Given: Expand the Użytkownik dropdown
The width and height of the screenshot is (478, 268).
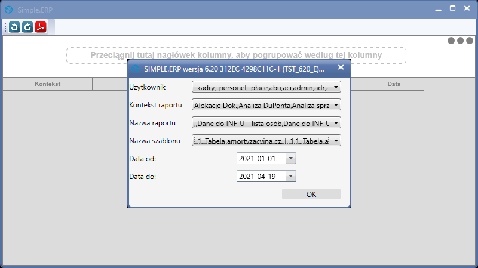Looking at the screenshot, I should [x=336, y=87].
